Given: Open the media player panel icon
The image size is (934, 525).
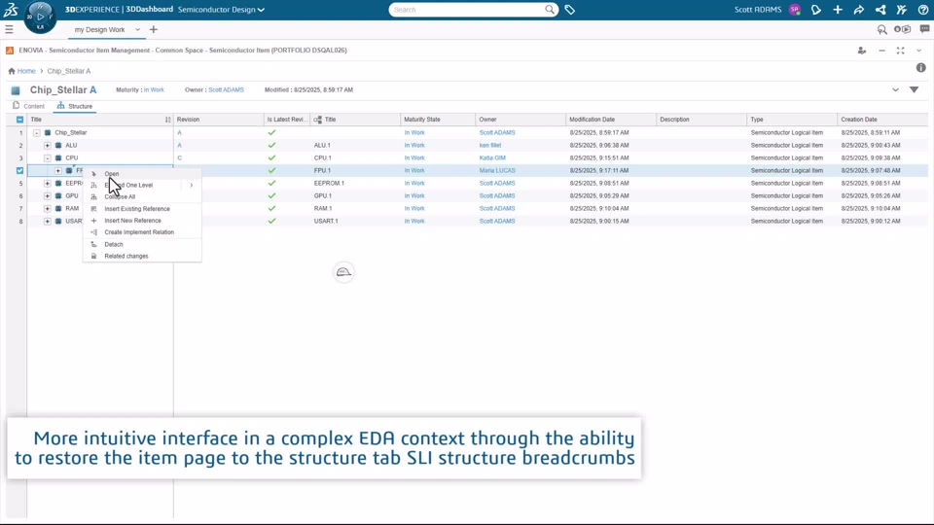Looking at the screenshot, I should tap(903, 29).
